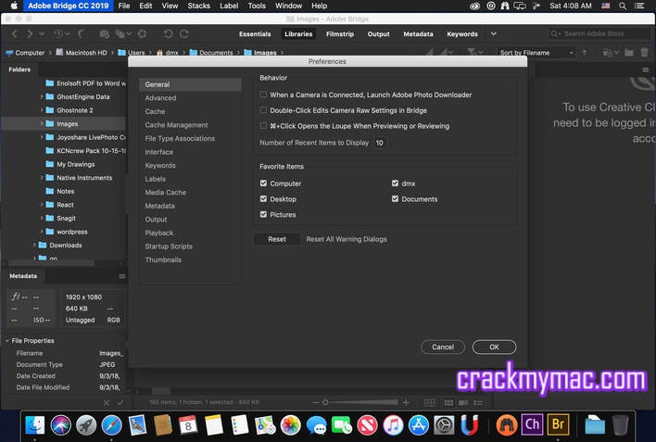
Task: Click the Reset warning dialogs button
Action: 276,239
